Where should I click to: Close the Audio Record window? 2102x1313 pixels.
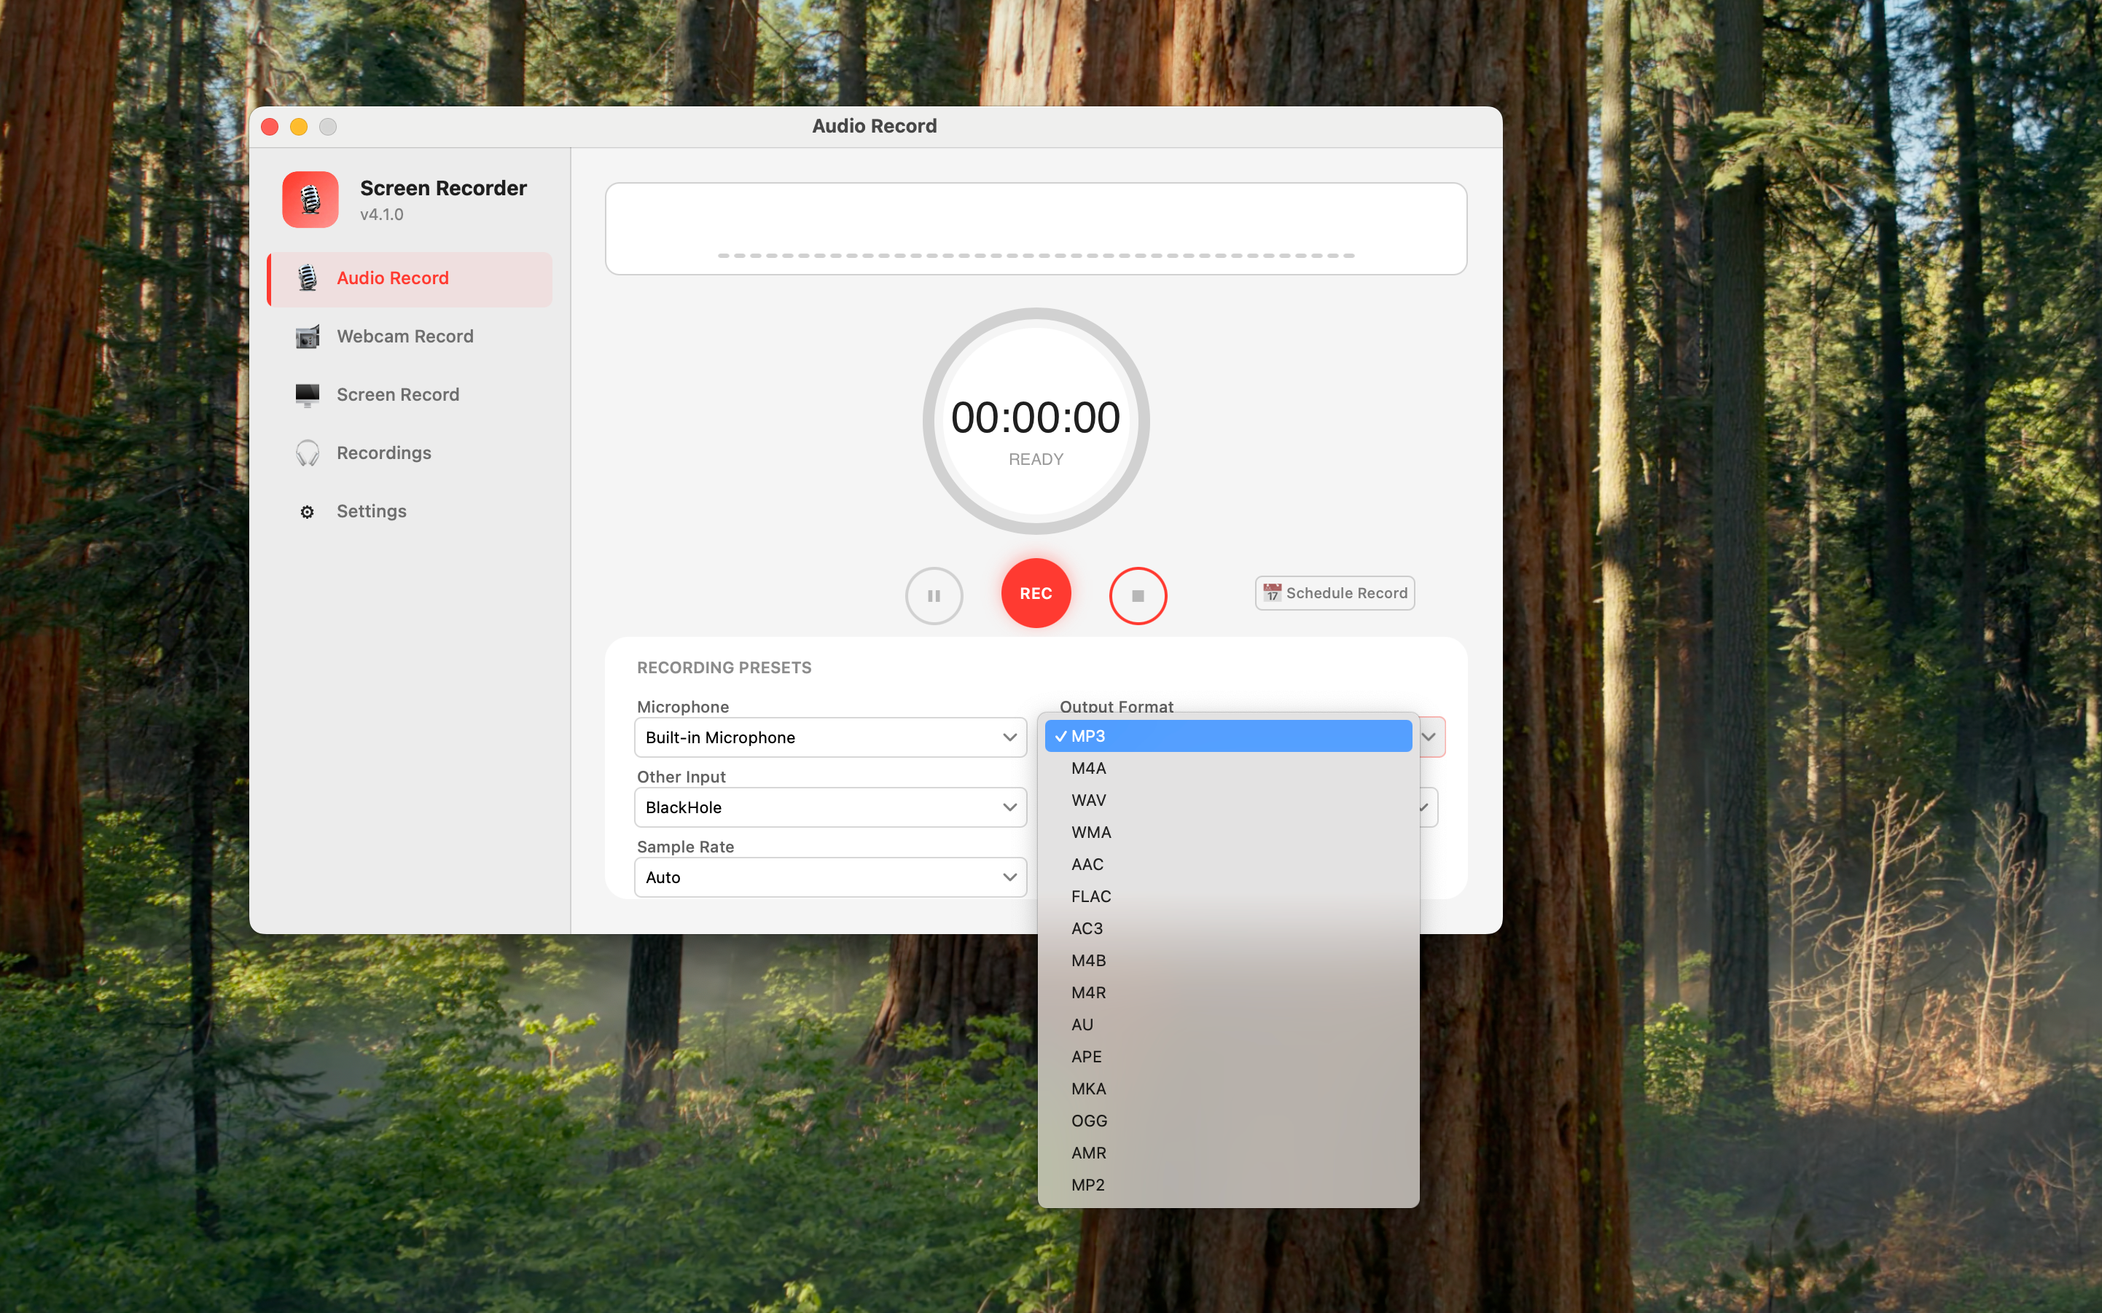point(270,127)
